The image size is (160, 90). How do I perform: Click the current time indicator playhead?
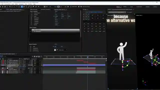[88, 57]
